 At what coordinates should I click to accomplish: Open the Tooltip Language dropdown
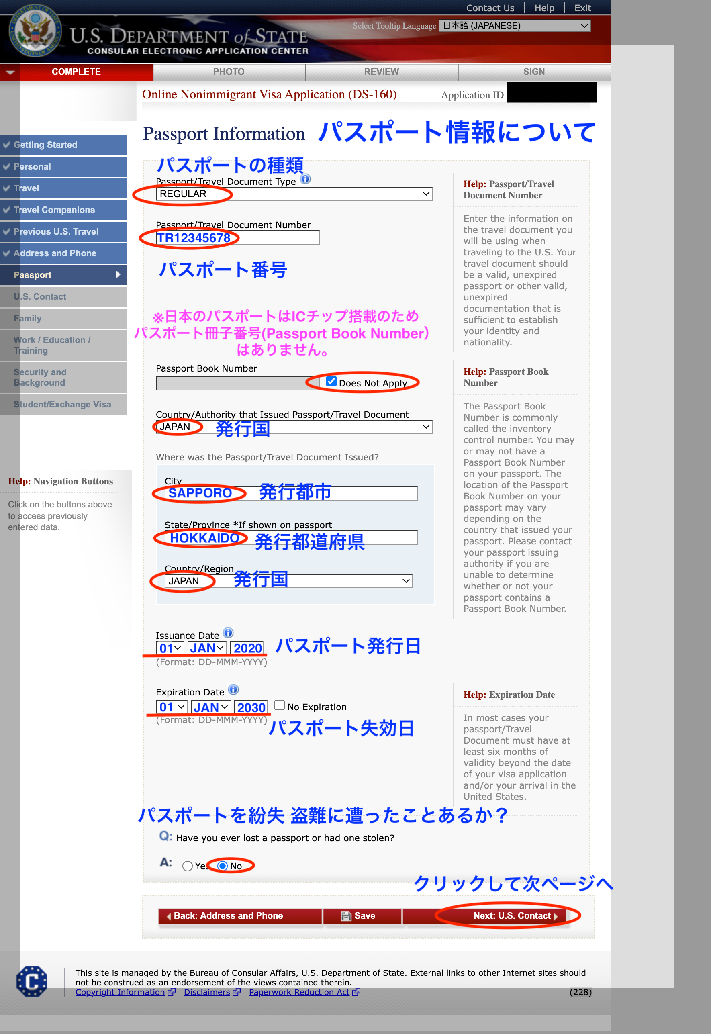[515, 26]
